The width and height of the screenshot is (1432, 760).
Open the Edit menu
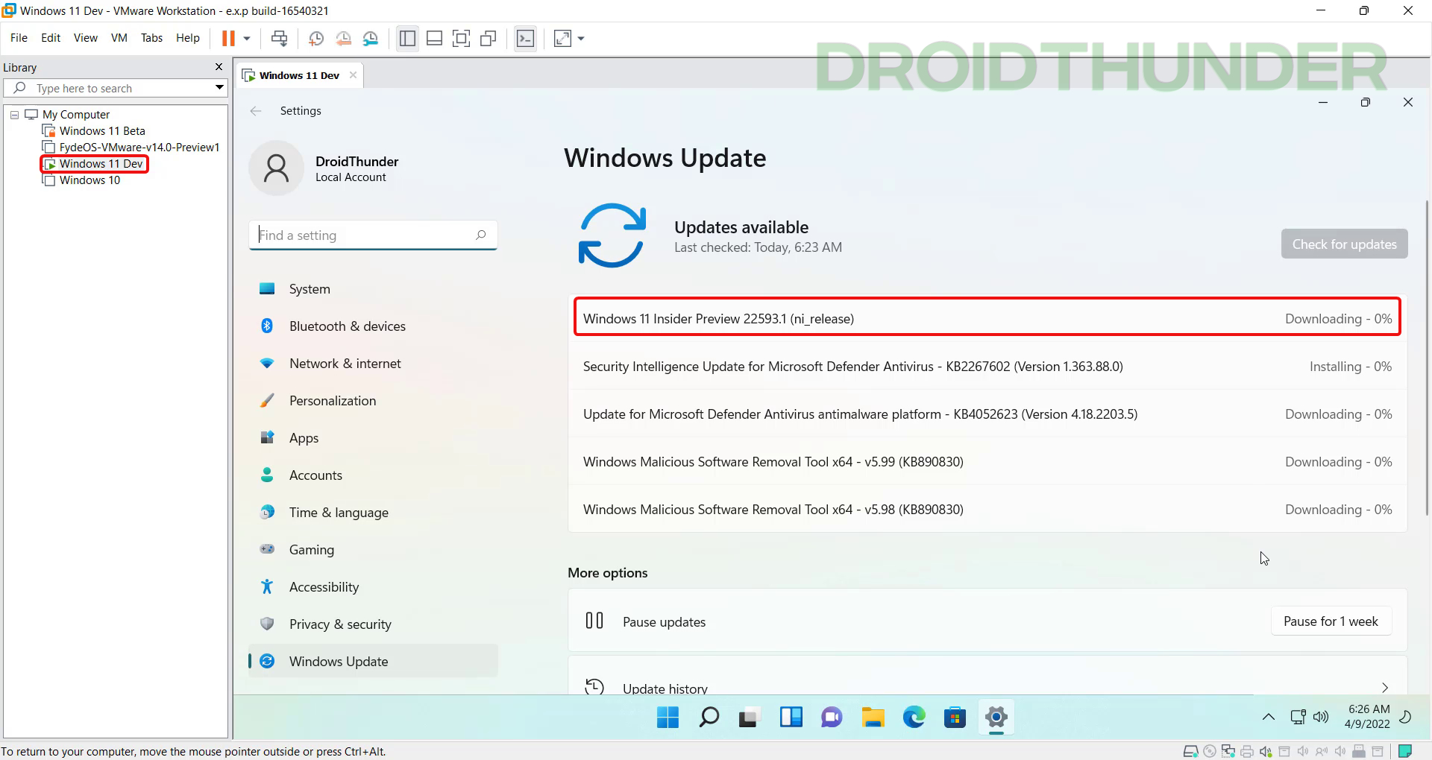click(x=51, y=38)
